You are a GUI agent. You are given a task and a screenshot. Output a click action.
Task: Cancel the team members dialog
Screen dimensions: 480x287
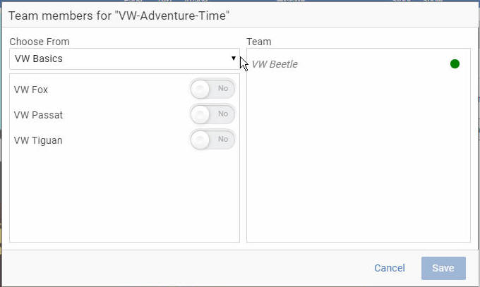(390, 268)
